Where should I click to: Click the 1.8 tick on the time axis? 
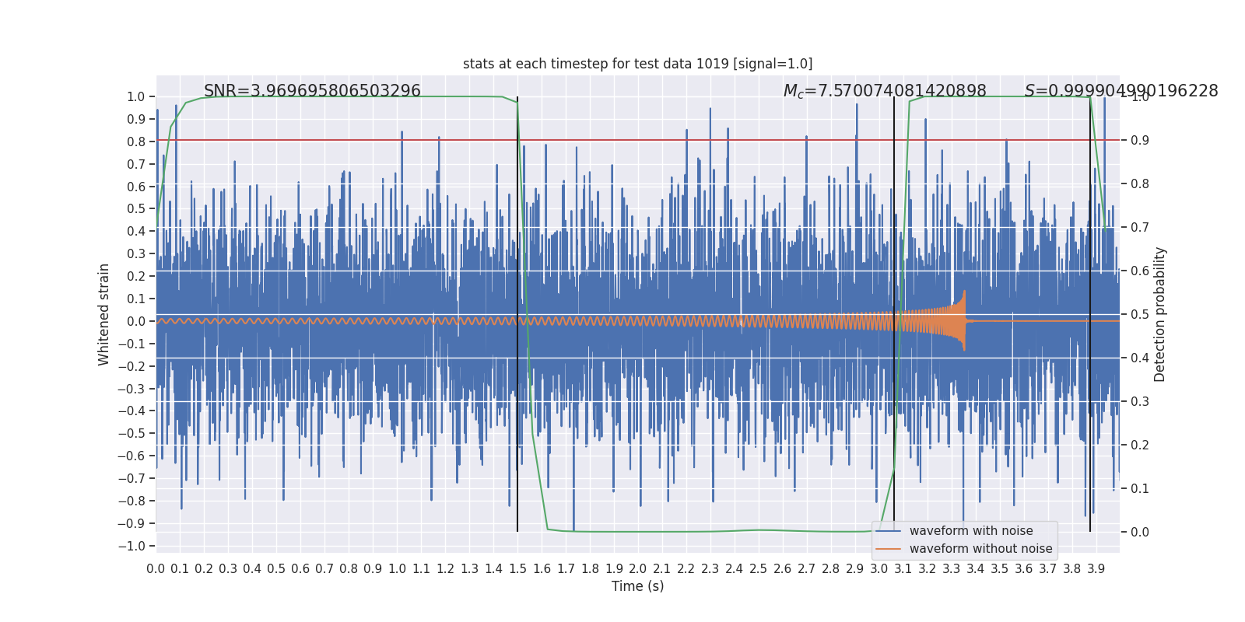(590, 569)
